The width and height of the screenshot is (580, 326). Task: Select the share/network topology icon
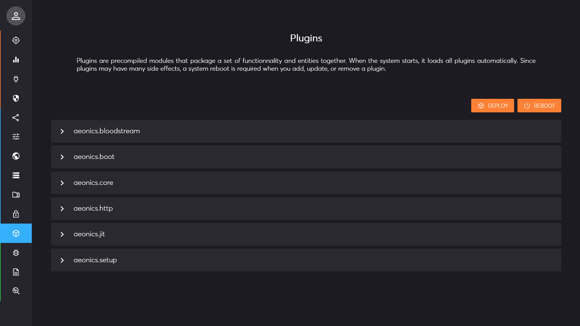coord(15,118)
